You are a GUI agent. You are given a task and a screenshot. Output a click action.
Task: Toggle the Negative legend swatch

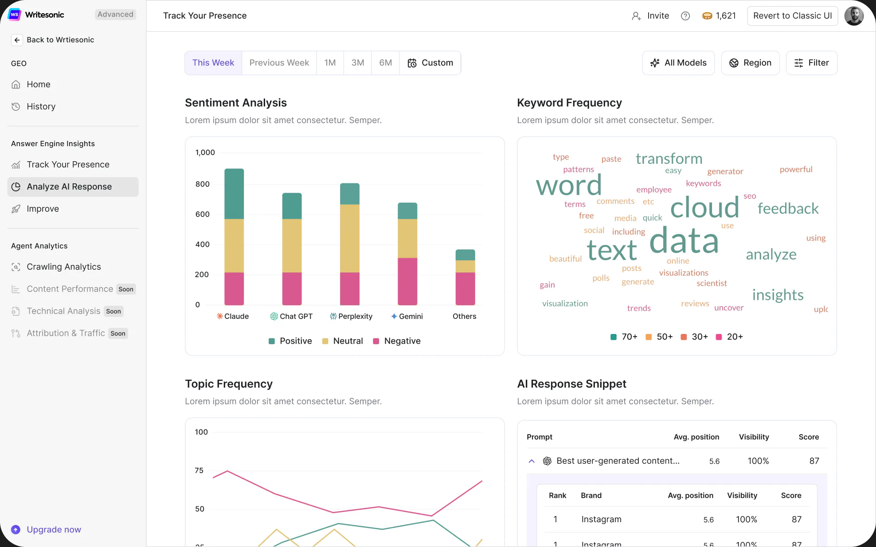(376, 341)
